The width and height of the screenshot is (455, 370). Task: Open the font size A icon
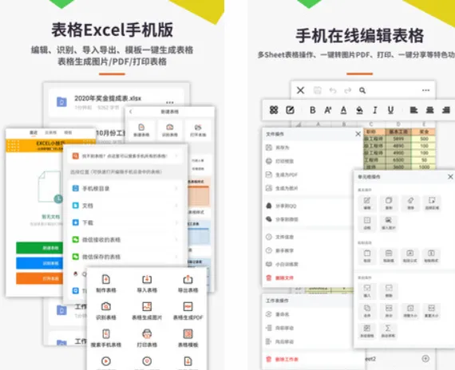point(328,110)
